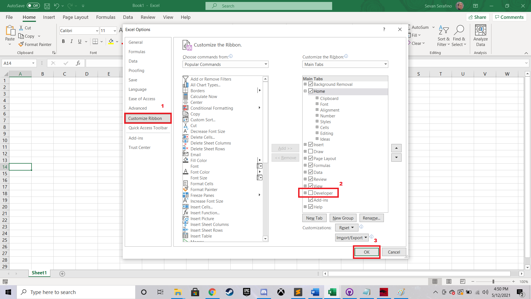Click the zoom slider handle
531x299 pixels.
click(493, 282)
